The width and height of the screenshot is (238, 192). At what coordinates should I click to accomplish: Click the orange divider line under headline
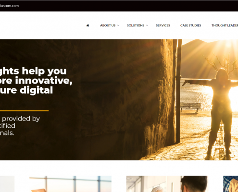(24, 111)
